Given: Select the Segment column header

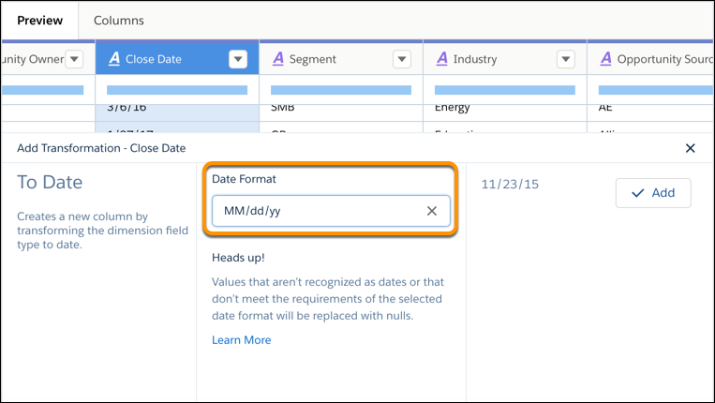Looking at the screenshot, I should coord(328,59).
